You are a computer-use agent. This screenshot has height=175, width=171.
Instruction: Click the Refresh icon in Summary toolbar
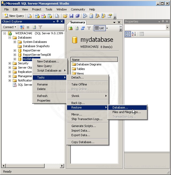coord(77,28)
